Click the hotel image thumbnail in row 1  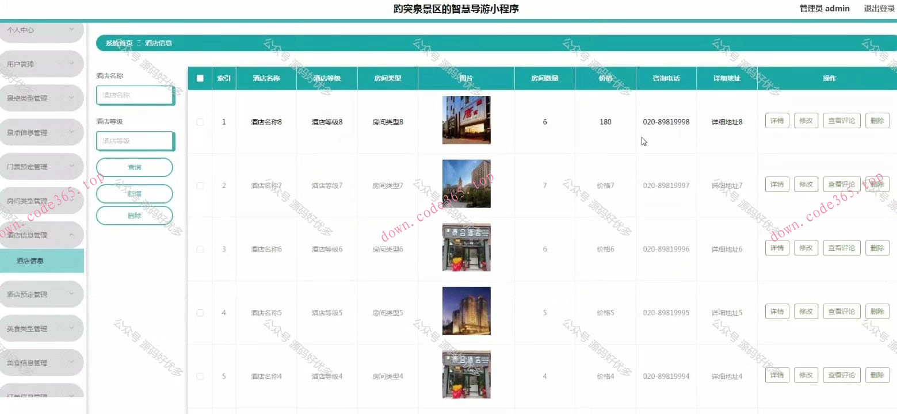[x=465, y=120]
